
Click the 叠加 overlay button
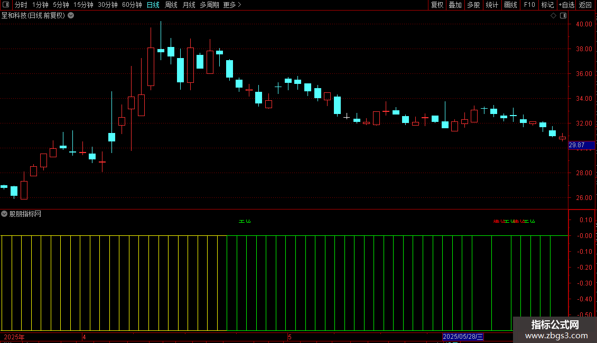[455, 5]
